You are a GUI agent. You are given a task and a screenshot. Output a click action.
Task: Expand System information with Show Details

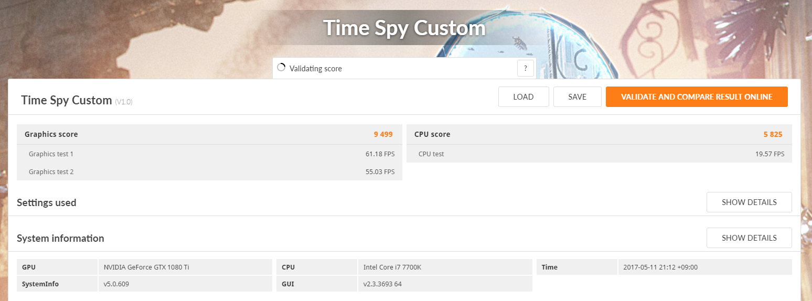click(x=749, y=238)
